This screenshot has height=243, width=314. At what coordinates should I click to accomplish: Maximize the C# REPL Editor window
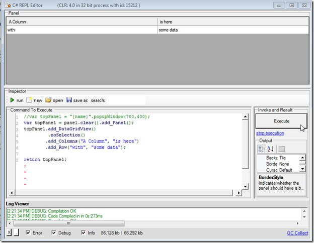292,5
